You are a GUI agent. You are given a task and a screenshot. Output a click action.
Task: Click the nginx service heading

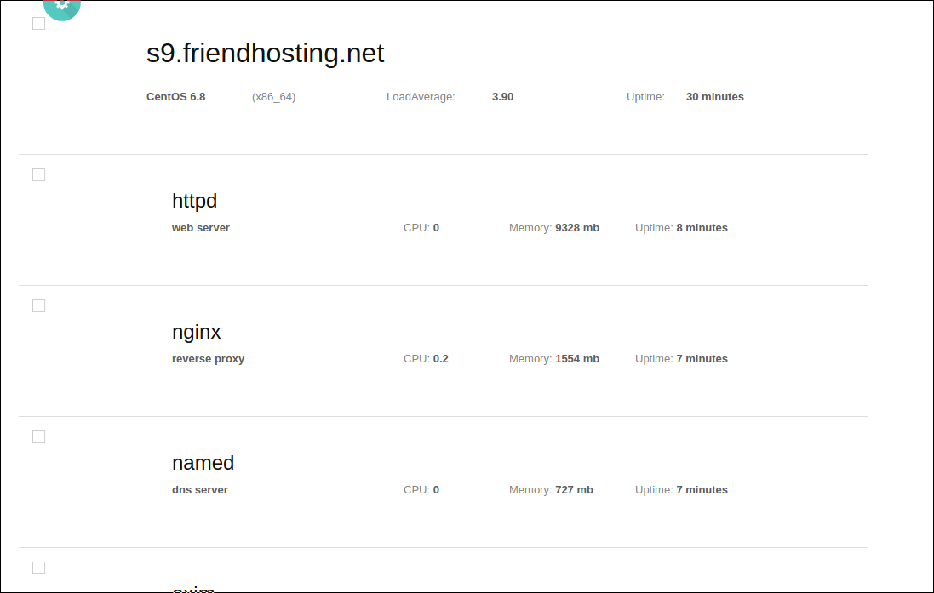(x=196, y=332)
